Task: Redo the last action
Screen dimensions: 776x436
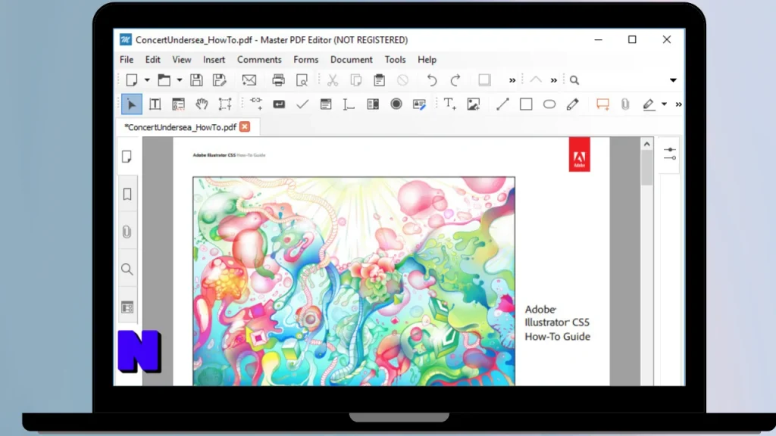Action: point(455,80)
